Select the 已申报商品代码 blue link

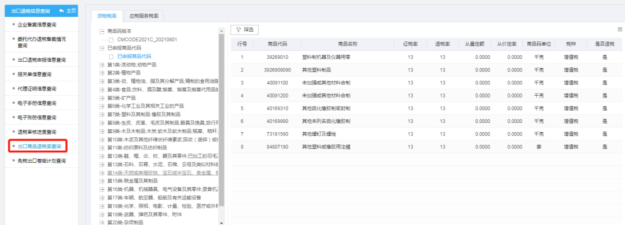coord(134,57)
